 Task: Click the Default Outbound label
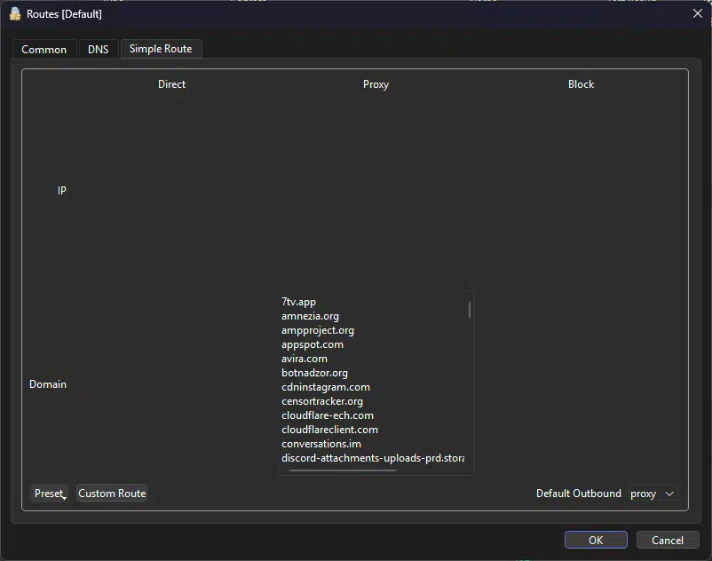tap(578, 494)
